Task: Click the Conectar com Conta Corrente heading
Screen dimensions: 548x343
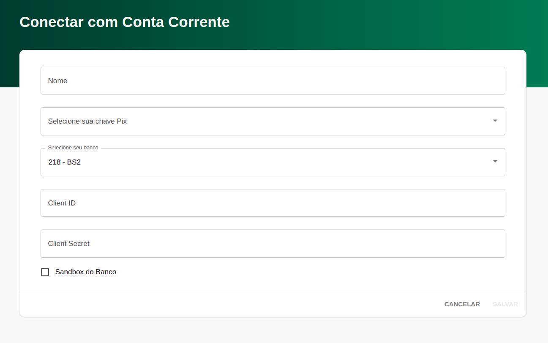Action: (125, 22)
